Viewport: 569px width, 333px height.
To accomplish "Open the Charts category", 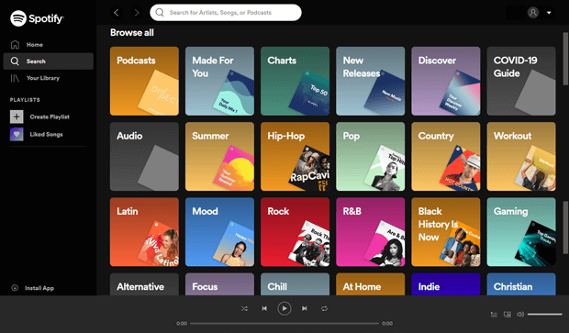I will (295, 81).
